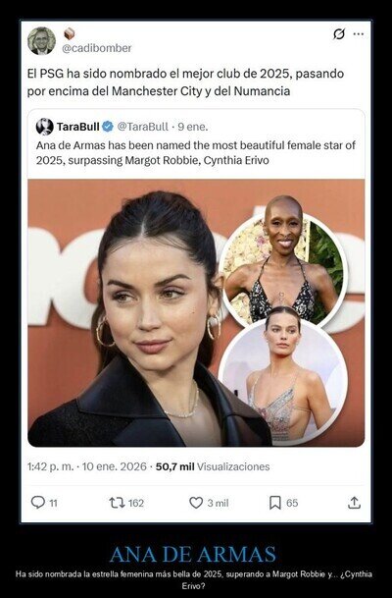Click the ANA DE ARMAS title caption
Image resolution: width=392 pixels, height=598 pixels.
pos(193,554)
